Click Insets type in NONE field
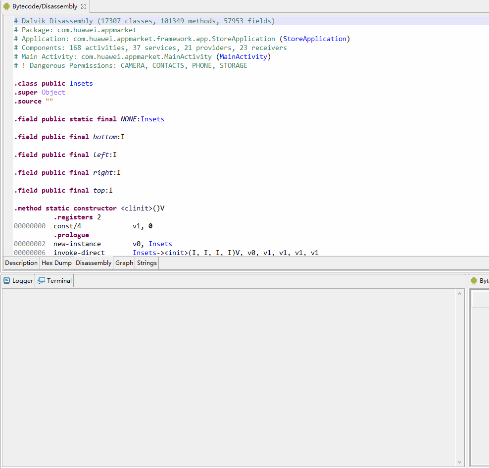The width and height of the screenshot is (489, 468). coord(152,119)
